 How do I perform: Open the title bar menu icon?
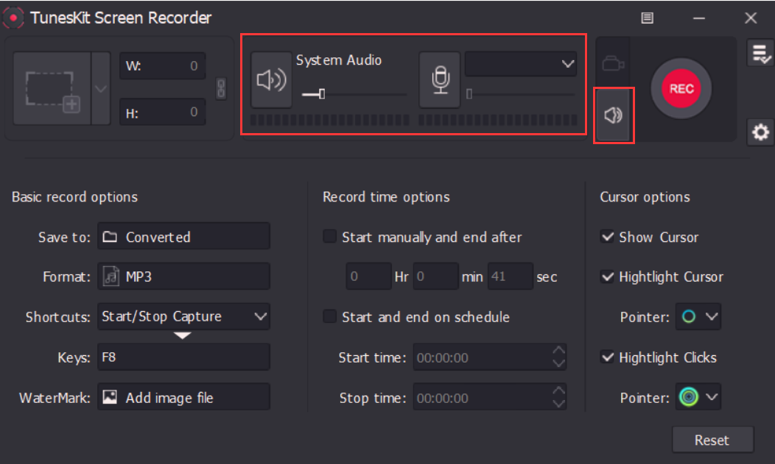click(x=647, y=18)
